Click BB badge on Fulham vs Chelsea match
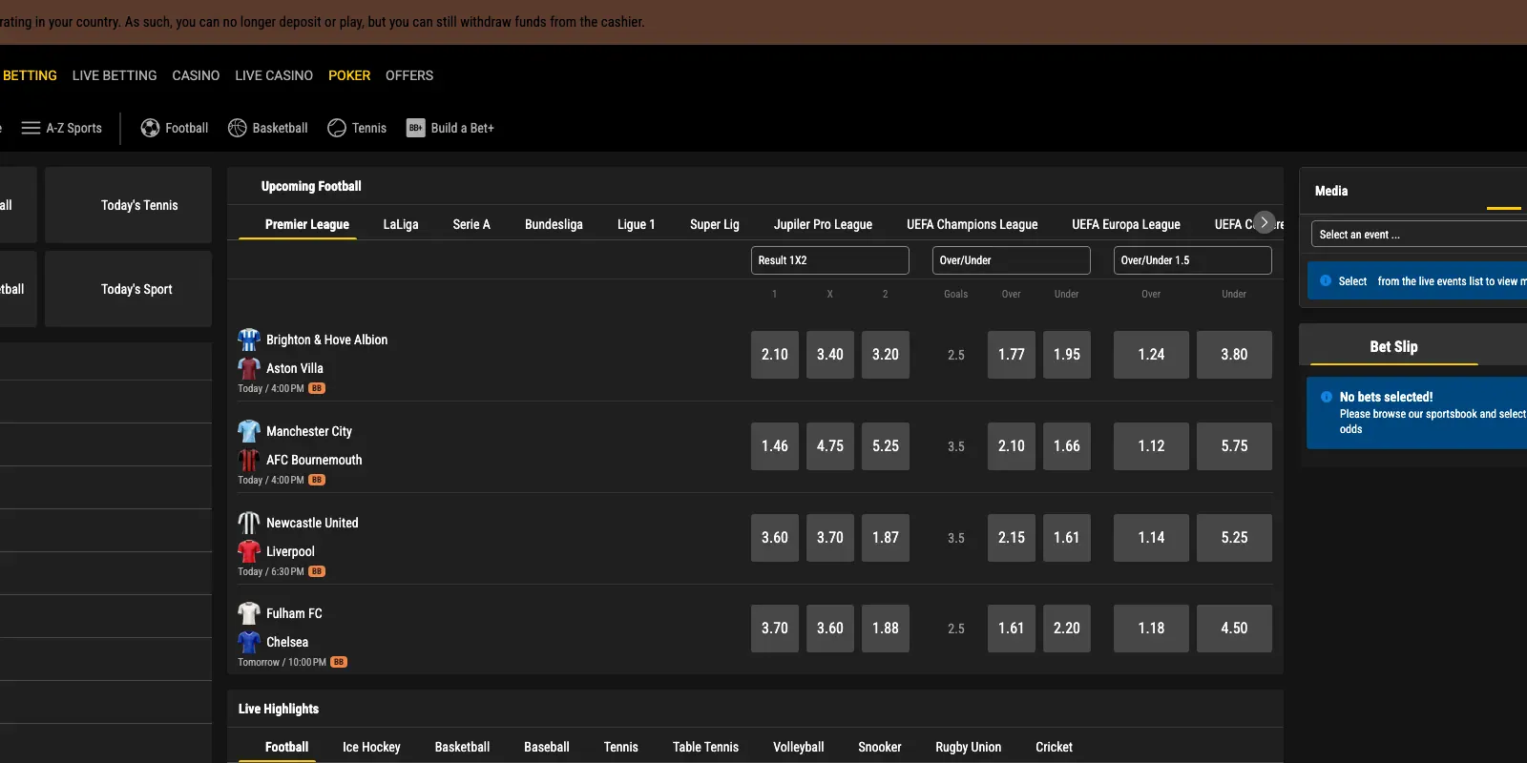 coord(339,662)
